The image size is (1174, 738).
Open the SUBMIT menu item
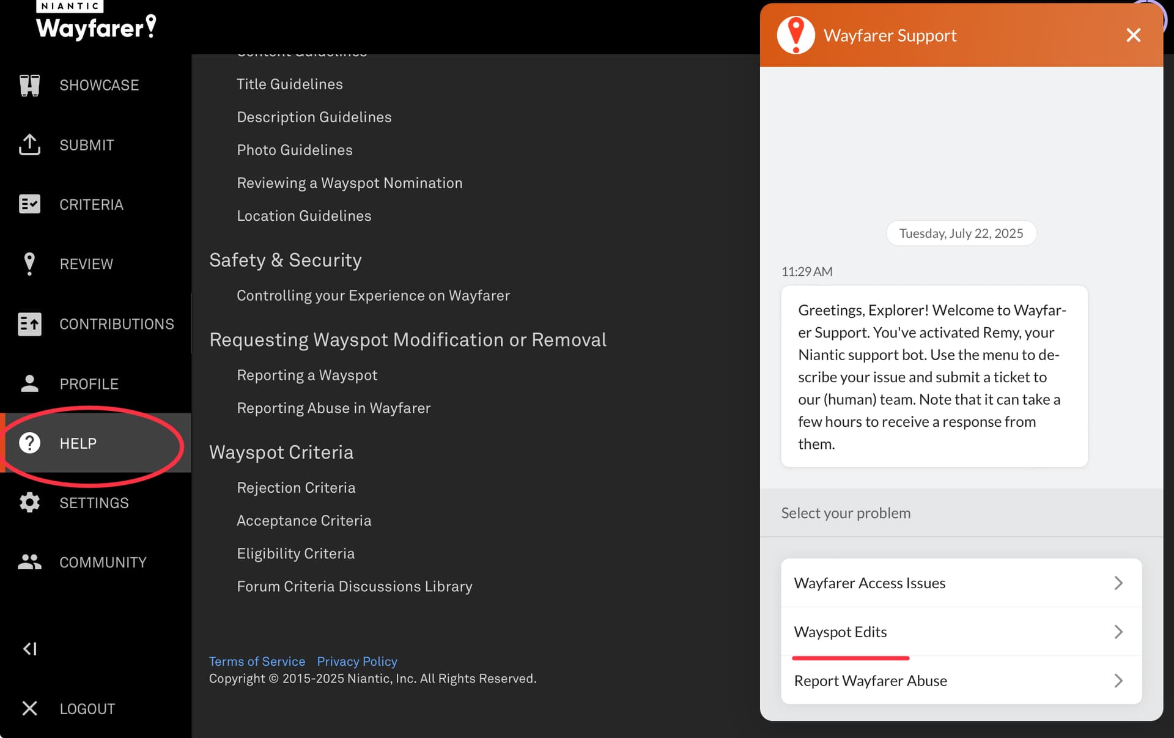pos(95,145)
